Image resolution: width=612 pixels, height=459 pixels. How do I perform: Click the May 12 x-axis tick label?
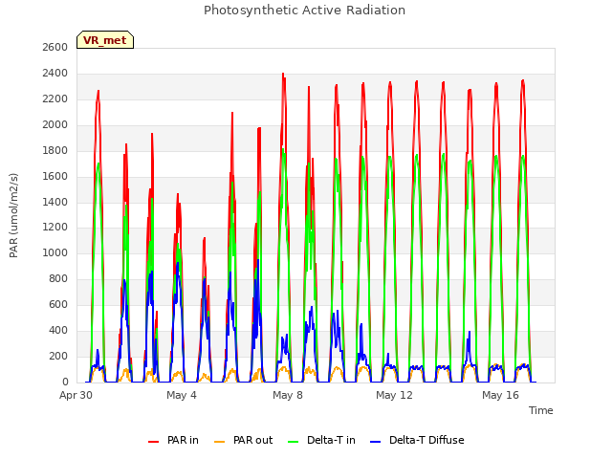394,395
